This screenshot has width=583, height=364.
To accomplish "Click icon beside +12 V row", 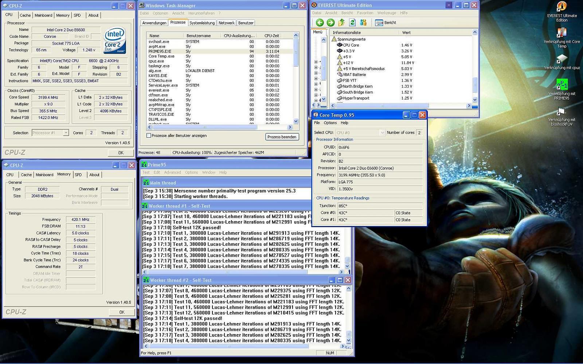I will click(x=340, y=63).
